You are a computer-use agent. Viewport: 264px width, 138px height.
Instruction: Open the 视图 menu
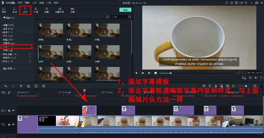(41, 3)
